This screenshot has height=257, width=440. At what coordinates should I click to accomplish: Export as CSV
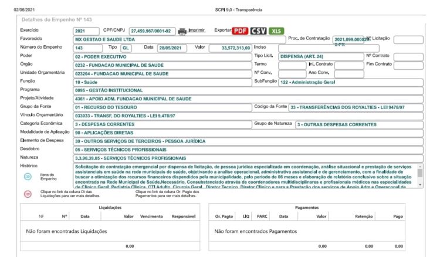click(258, 31)
